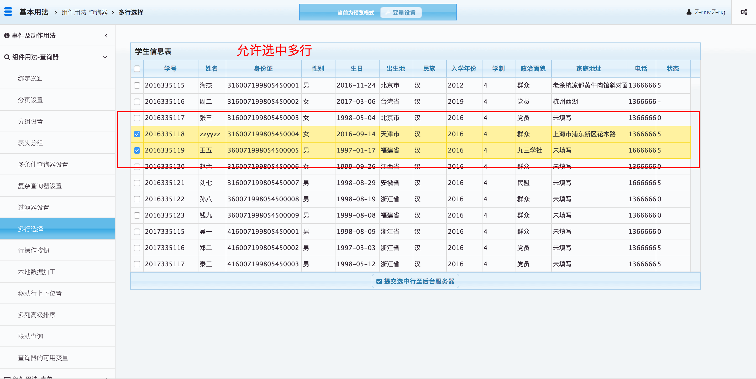
Task: Open the settings gears icon
Action: (743, 12)
